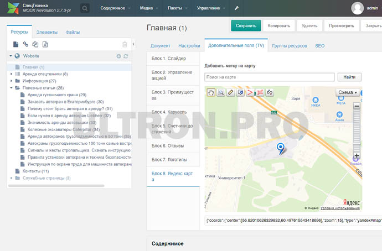Switch to the Настройки tab
This screenshot has width=382, height=251.
pyautogui.click(x=189, y=46)
